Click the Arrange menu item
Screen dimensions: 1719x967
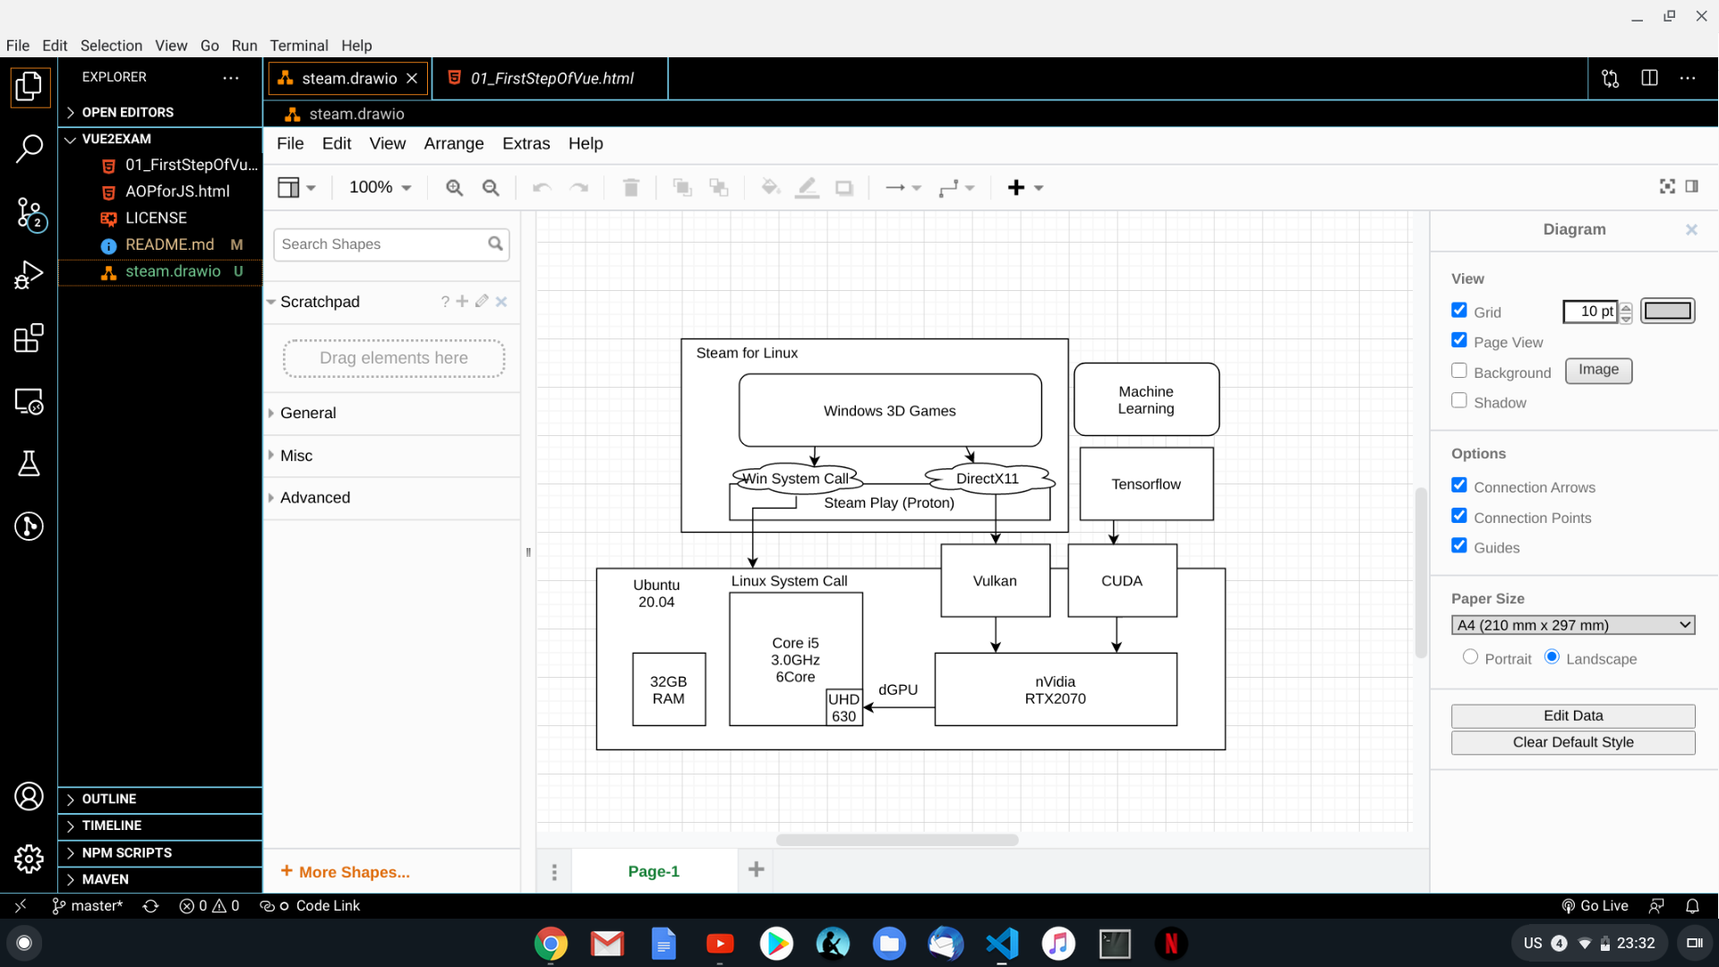[453, 143]
